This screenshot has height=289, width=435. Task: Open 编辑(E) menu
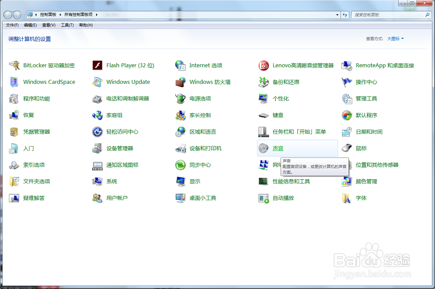[x=30, y=25]
